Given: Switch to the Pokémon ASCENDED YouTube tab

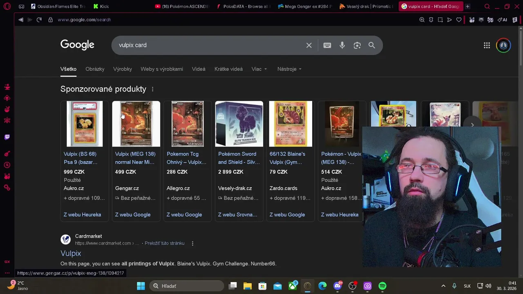Looking at the screenshot, I should point(182,7).
